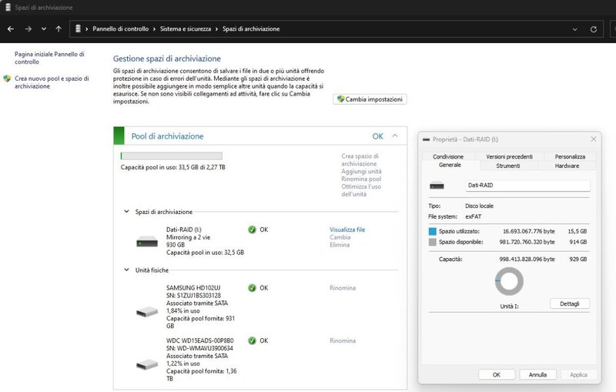Click the pool capacity usage bar
The height and width of the screenshot is (392, 616).
[x=171, y=156]
